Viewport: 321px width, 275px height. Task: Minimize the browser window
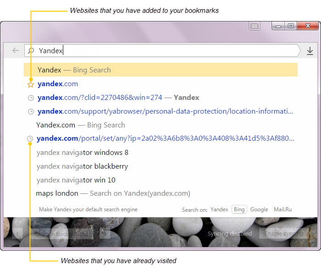pos(278,26)
